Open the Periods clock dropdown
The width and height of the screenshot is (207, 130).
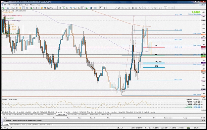coord(91,8)
